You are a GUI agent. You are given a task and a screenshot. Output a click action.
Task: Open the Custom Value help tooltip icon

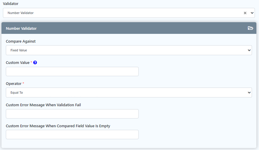point(35,62)
